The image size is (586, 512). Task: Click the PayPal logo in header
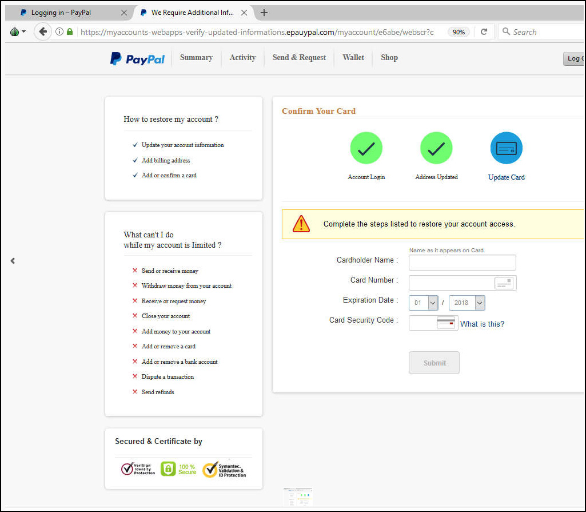click(x=137, y=59)
